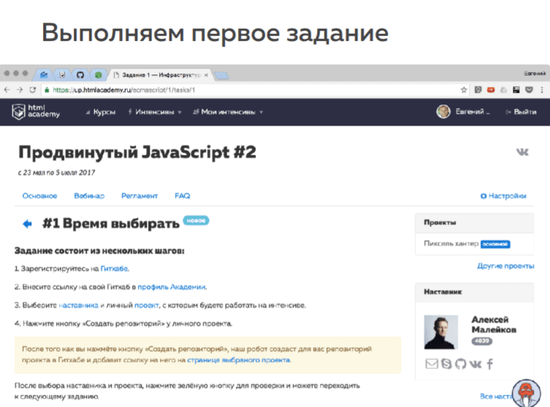The height and width of the screenshot is (407, 550).
Task: Open the Регламент tab
Action: point(140,196)
